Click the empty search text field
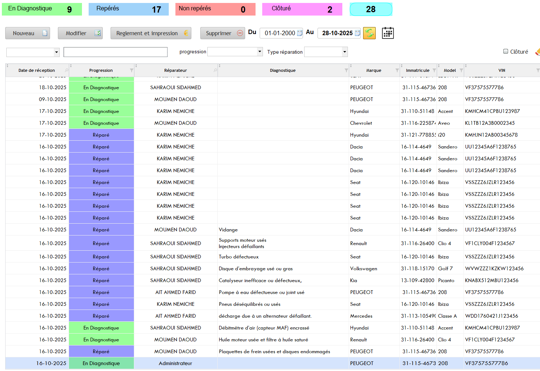Viewport: 540px width, 371px height. 115,52
